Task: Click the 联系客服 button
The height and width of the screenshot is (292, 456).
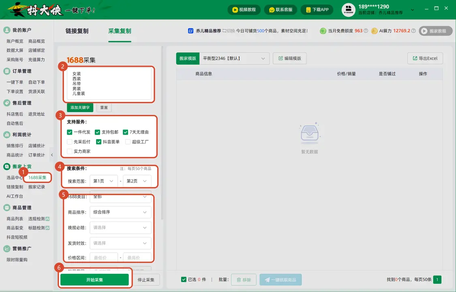Action: point(280,10)
